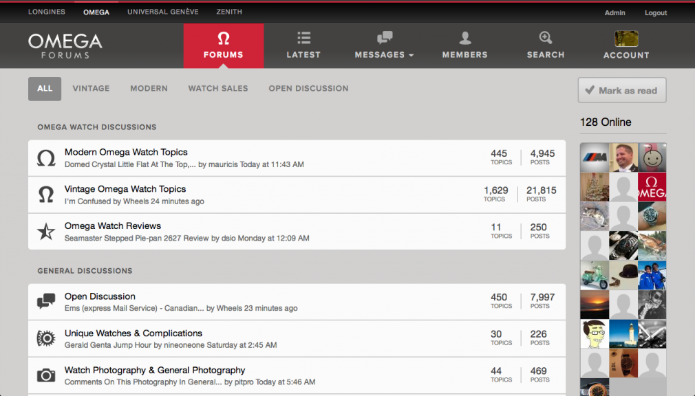Click the Omega symbol beside Modern Omega Watch Topics
This screenshot has height=396, width=695.
pyautogui.click(x=46, y=157)
